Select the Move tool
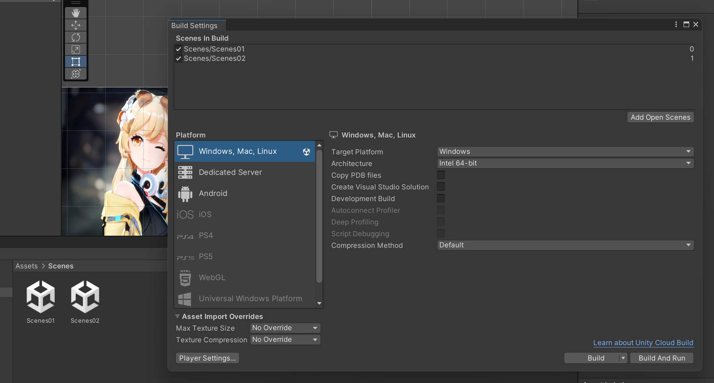The image size is (714, 383). click(x=76, y=25)
